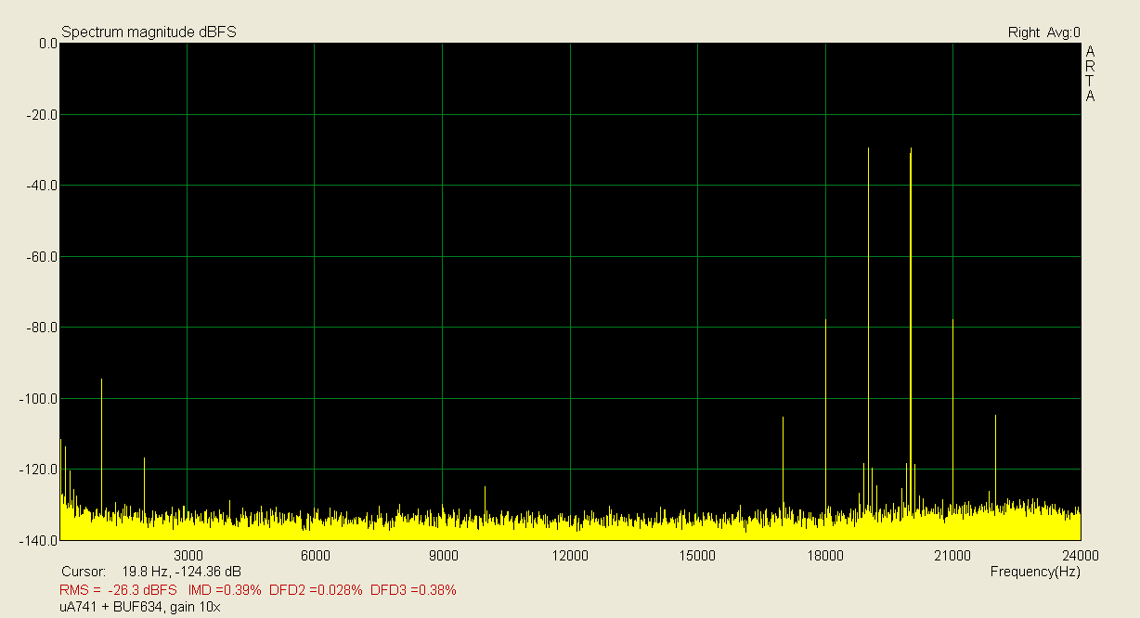Viewport: 1140px width, 618px height.
Task: Click the -20.0 dB axis label
Action: [43, 115]
